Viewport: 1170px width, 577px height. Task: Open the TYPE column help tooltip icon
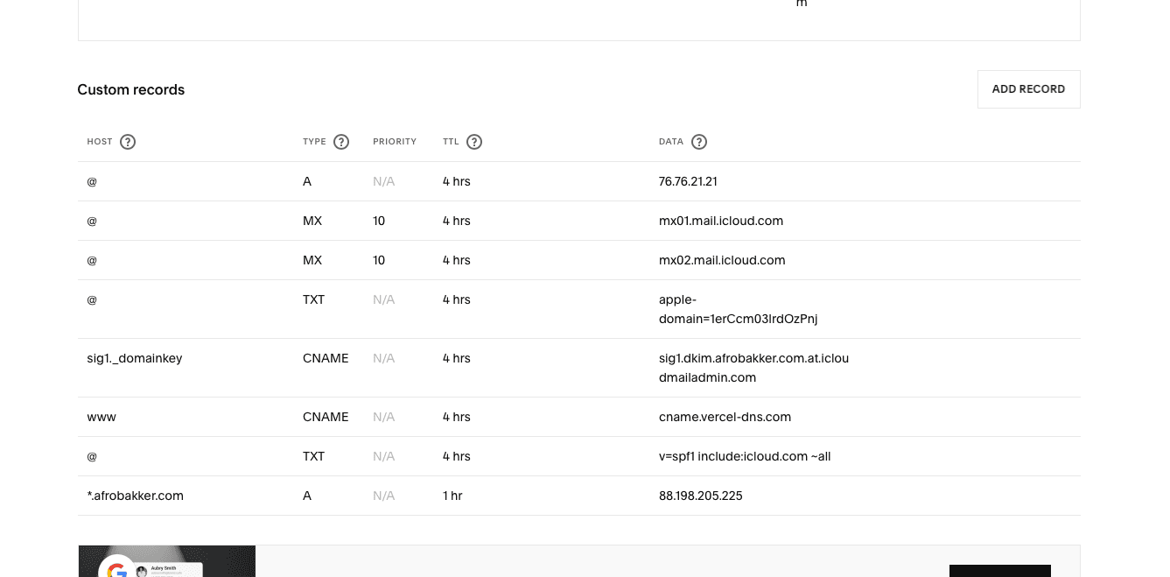point(341,142)
